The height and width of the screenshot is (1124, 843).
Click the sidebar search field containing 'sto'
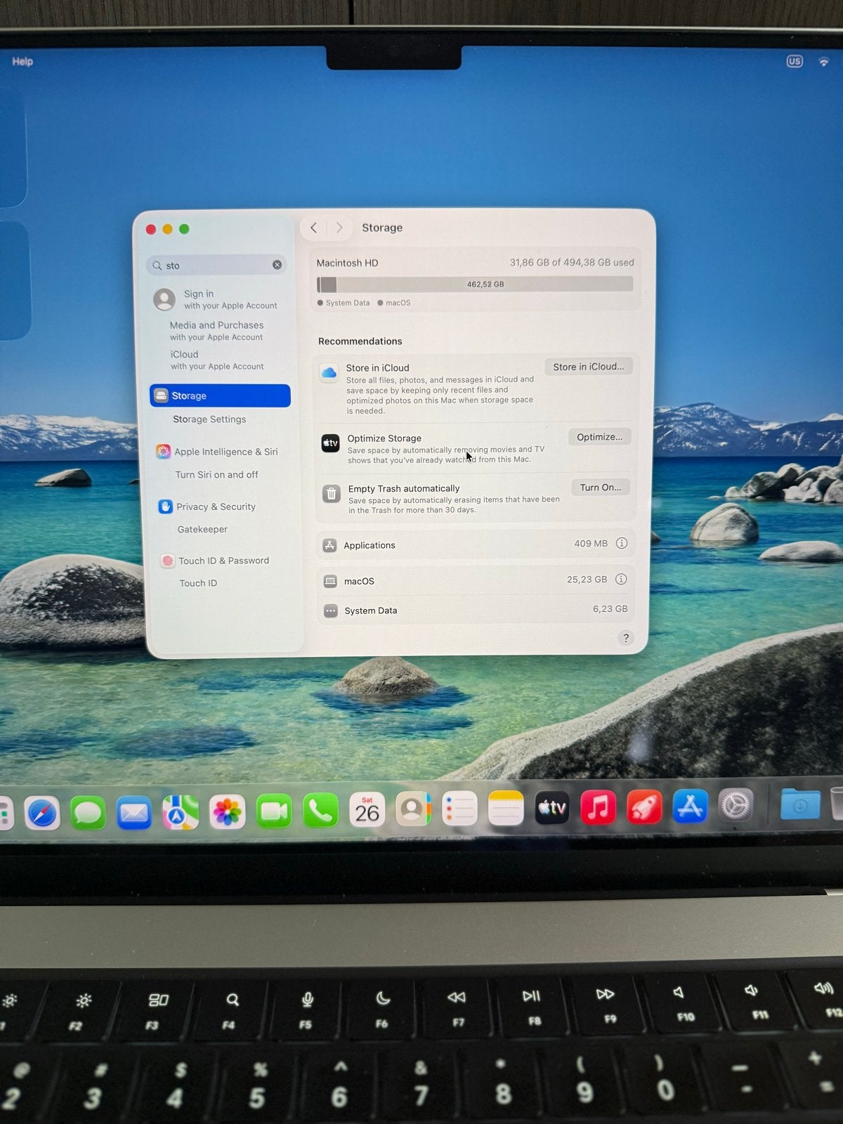(216, 265)
